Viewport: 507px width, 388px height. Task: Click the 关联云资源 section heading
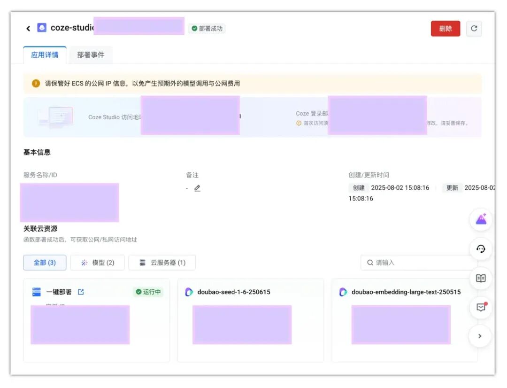click(x=40, y=228)
